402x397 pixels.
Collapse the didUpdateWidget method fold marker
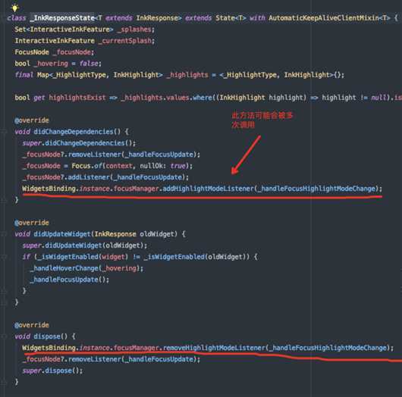pos(4,234)
